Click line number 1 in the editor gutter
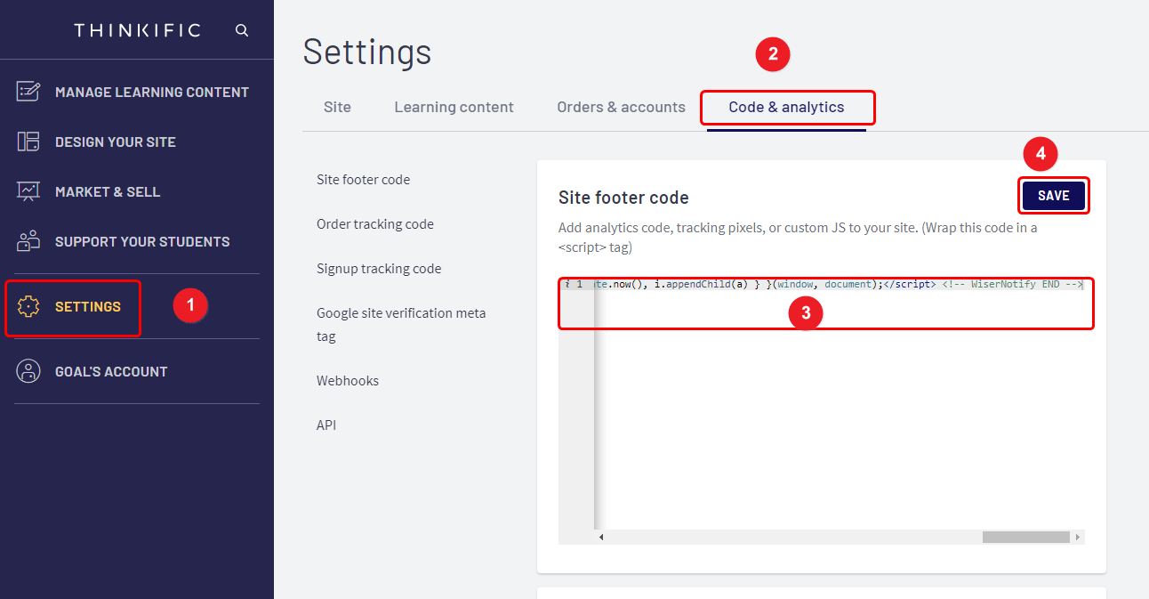1149x599 pixels. (x=579, y=284)
